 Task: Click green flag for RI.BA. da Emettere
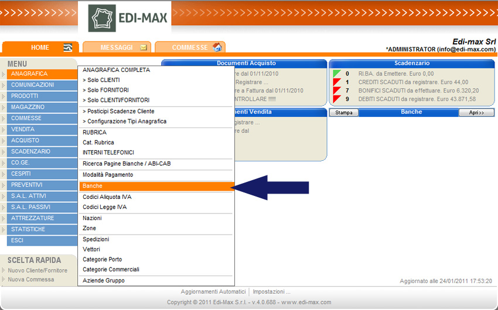tap(337, 74)
